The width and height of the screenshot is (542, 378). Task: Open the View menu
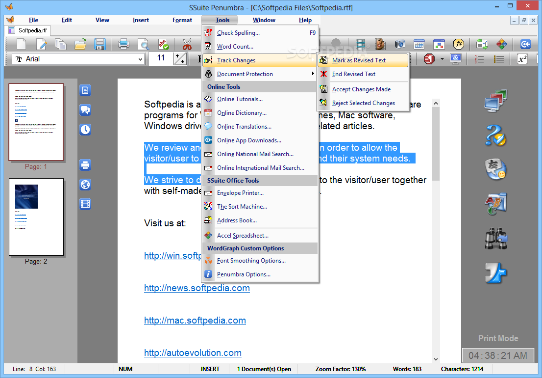pyautogui.click(x=102, y=20)
